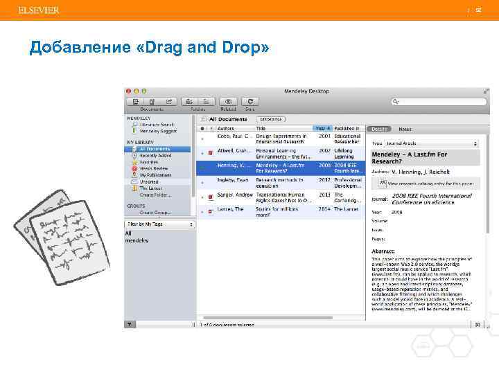Sort by read status dot column header
The image size is (499, 374).
(202, 129)
